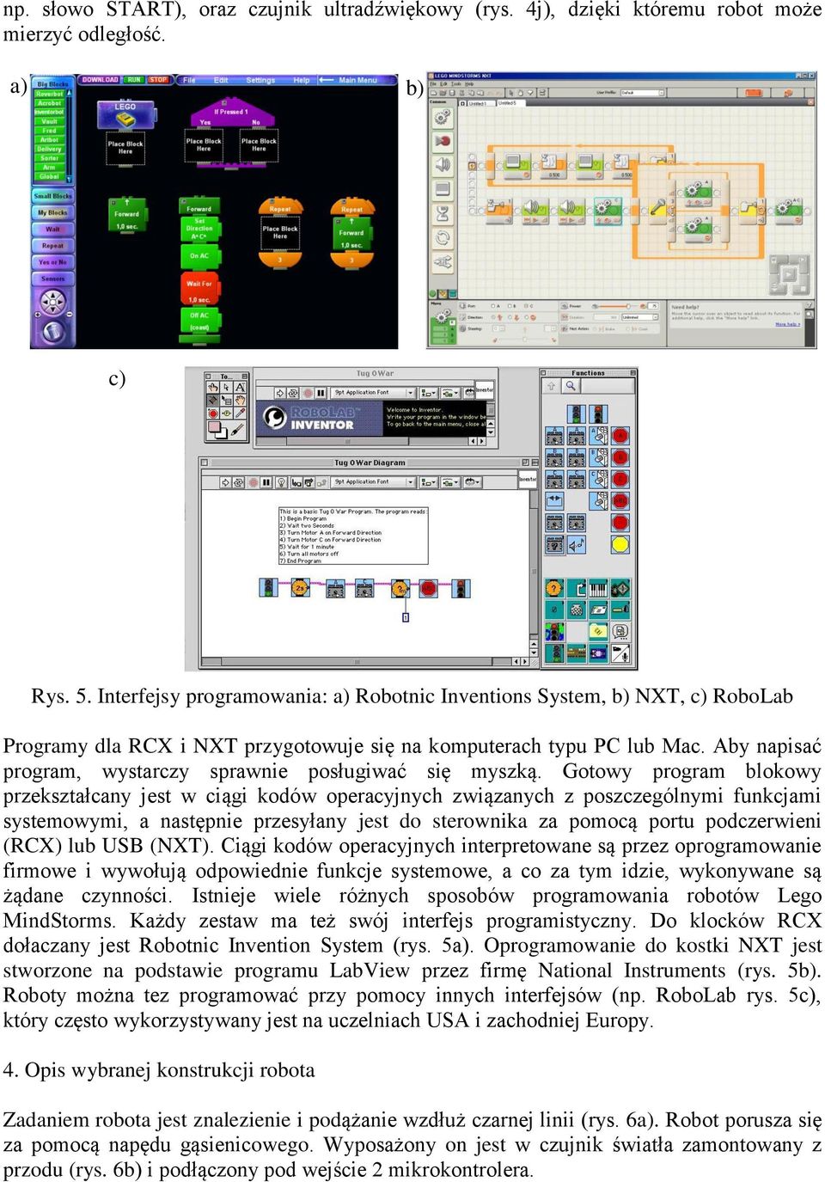Click the NXT controller download-and-run center button
Image resolution: width=825 pixels, height=1182 pixels.
pos(789,276)
